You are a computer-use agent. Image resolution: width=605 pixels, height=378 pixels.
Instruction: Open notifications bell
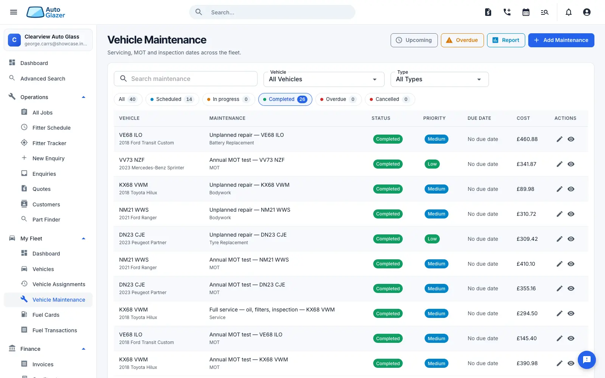569,12
